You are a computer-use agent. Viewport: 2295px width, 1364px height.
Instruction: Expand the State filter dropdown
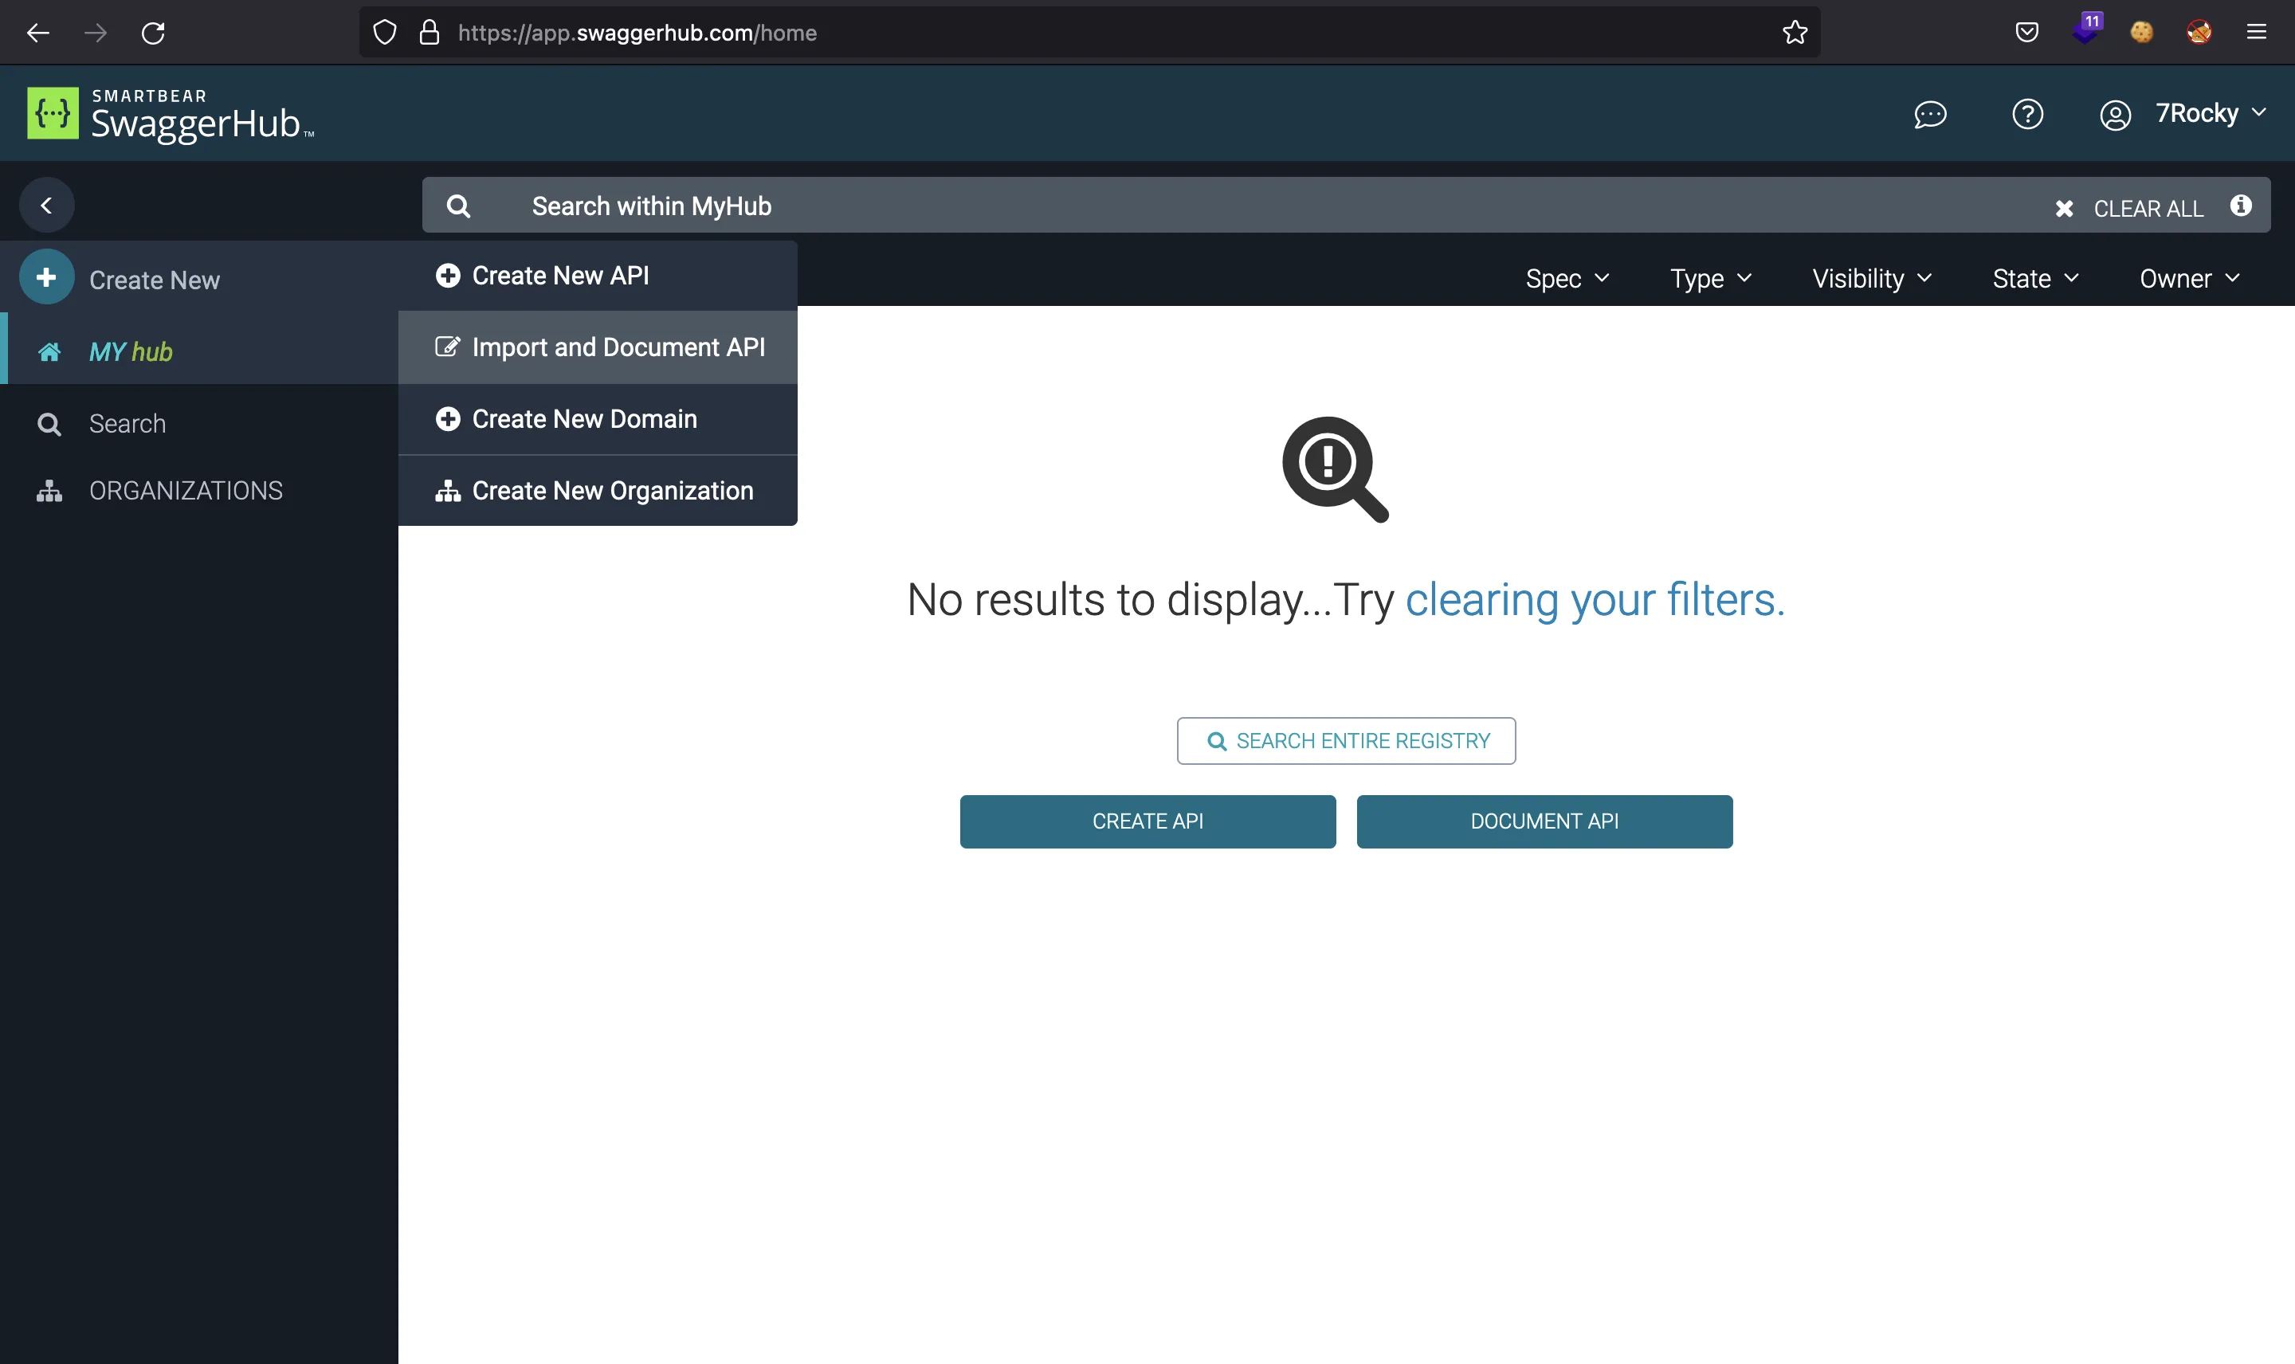click(2036, 279)
